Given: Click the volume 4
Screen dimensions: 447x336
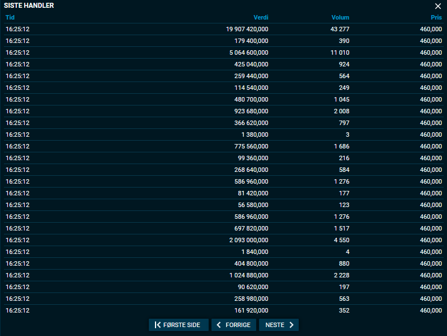Looking at the screenshot, I should click(x=347, y=252).
